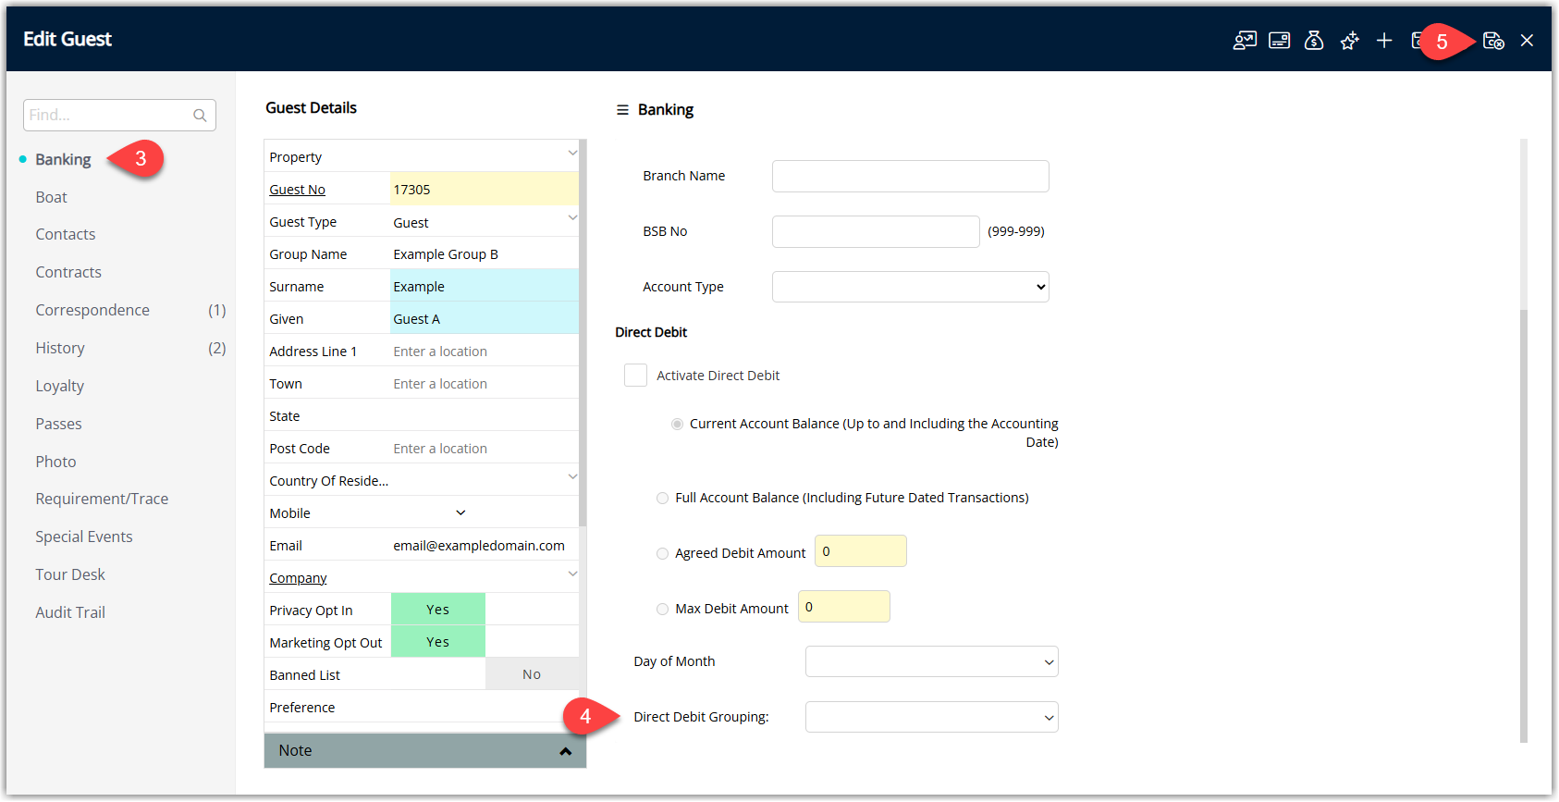Viewport: 1559px width, 802px height.
Task: Open Audit Trail in the sidebar
Action: coord(70,612)
